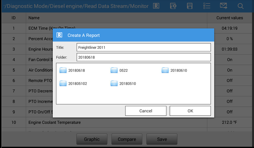Screen dimensions: 254x148
Task: Click the Engine Coolant Temperature row name
Action: click(x=55, y=122)
